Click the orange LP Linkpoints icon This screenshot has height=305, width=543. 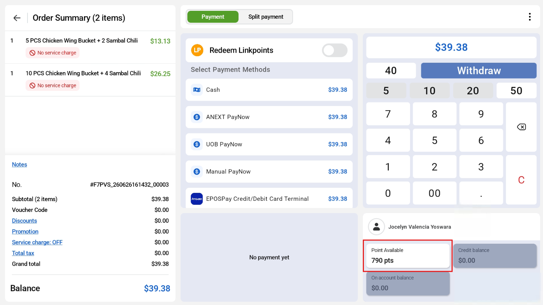coord(197,50)
